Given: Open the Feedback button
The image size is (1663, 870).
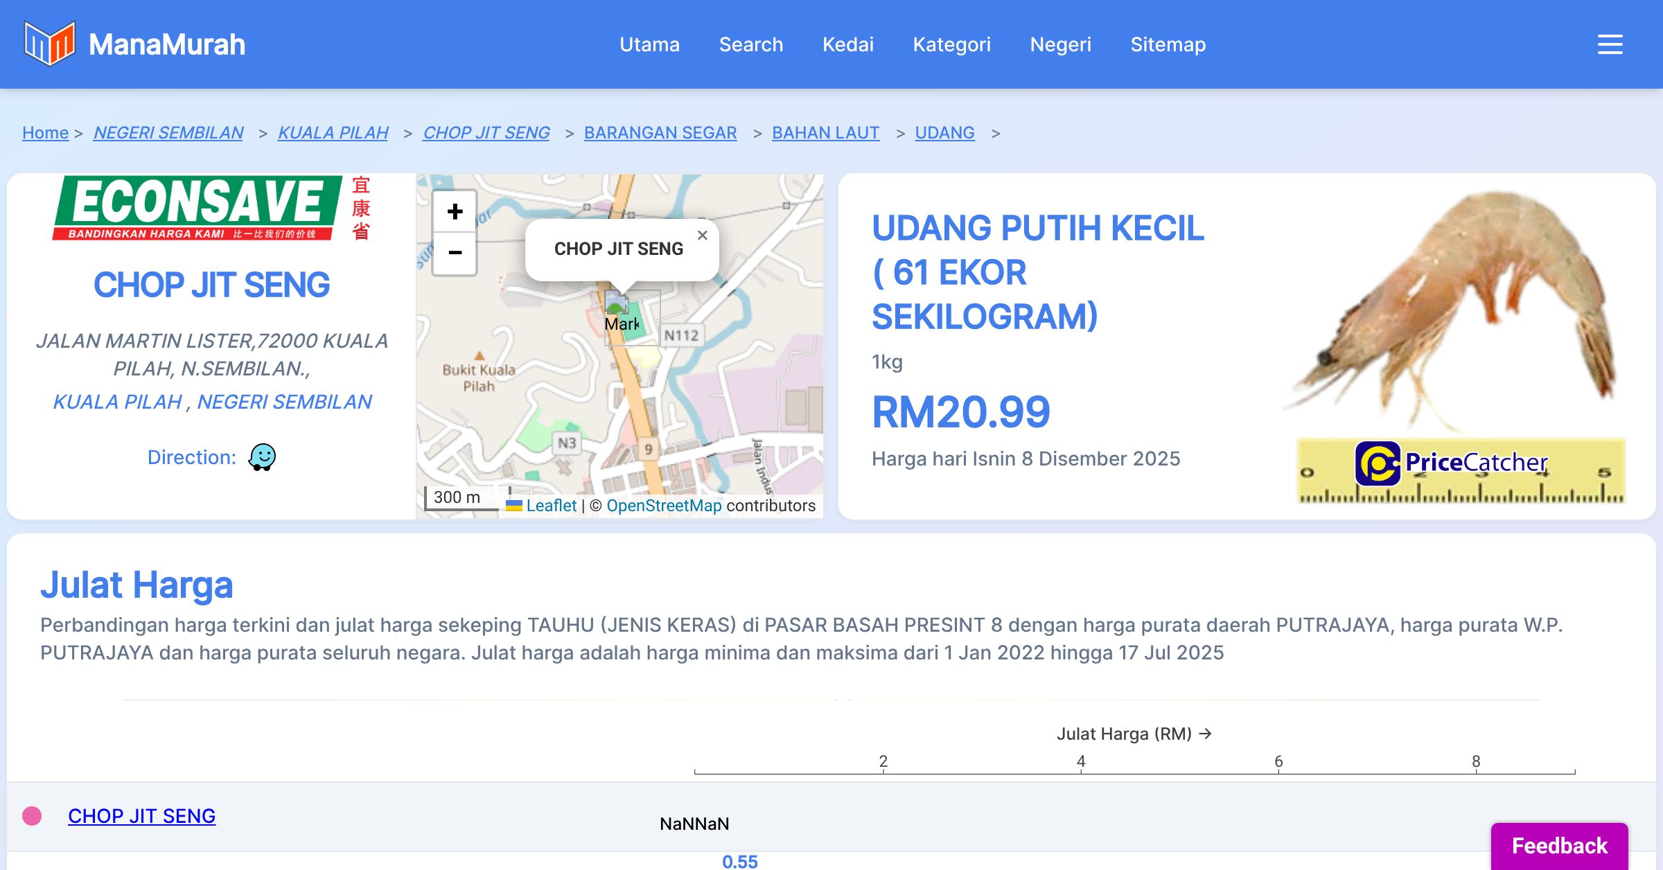Looking at the screenshot, I should 1559,845.
